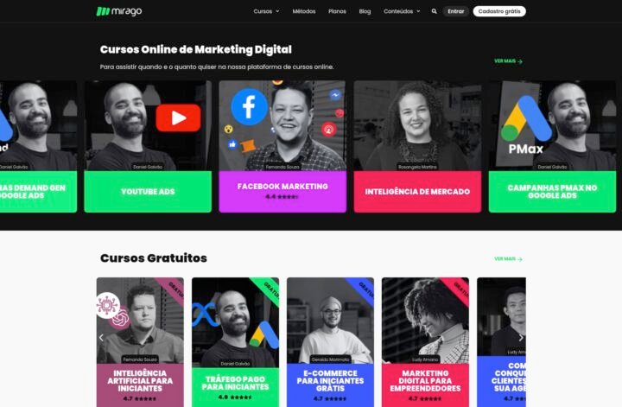Follow Ver Mais link beside Cursos Gratuitos

pos(508,259)
